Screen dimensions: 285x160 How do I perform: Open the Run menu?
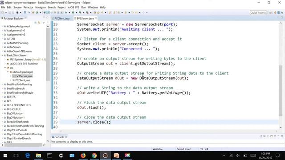point(84,8)
